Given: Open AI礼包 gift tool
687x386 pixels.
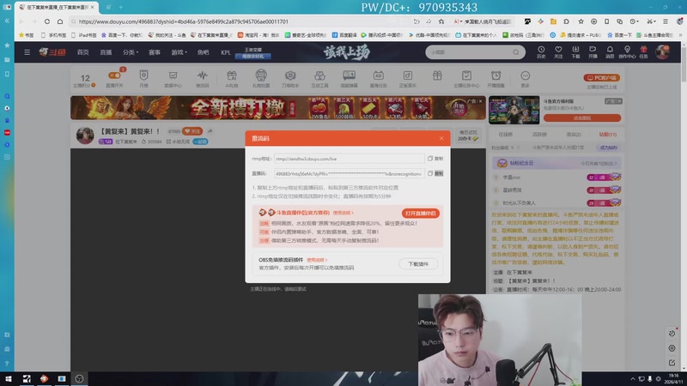Looking at the screenshot, I should 231,79.
